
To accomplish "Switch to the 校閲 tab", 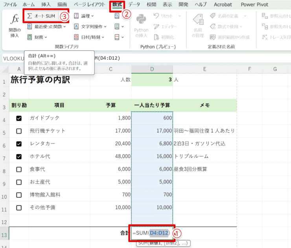I will [x=151, y=4].
